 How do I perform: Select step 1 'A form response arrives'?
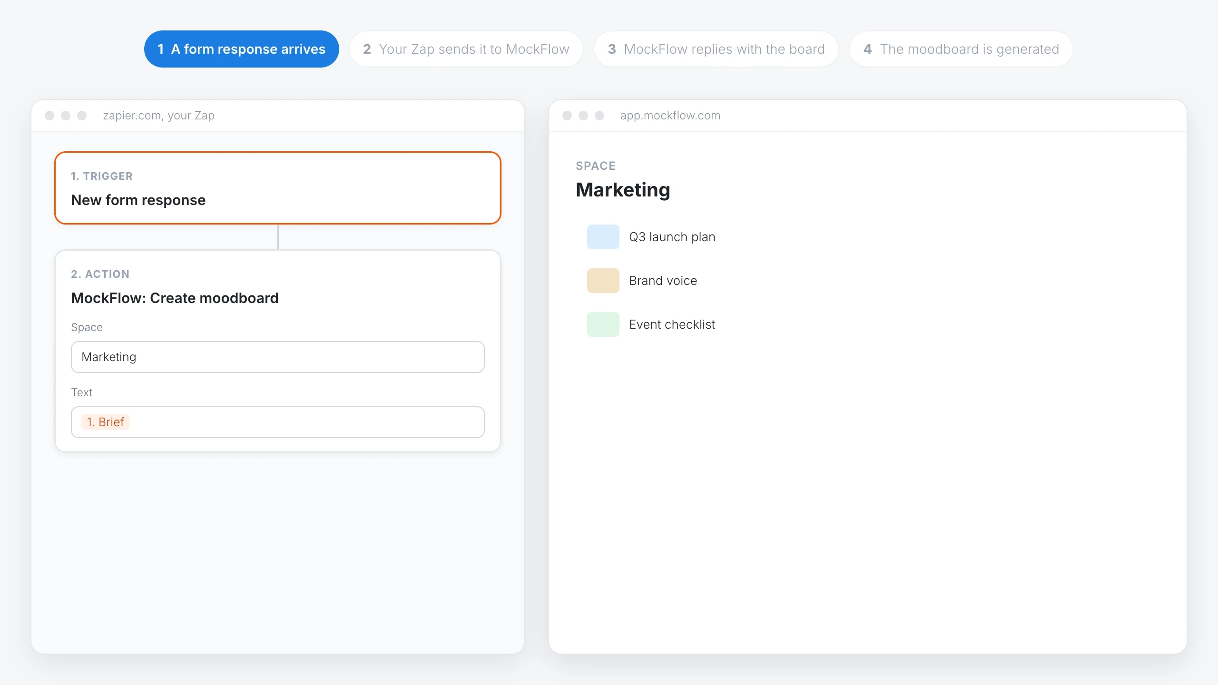point(241,49)
